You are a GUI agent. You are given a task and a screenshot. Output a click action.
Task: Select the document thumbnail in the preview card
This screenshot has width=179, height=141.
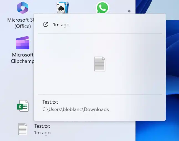100,64
